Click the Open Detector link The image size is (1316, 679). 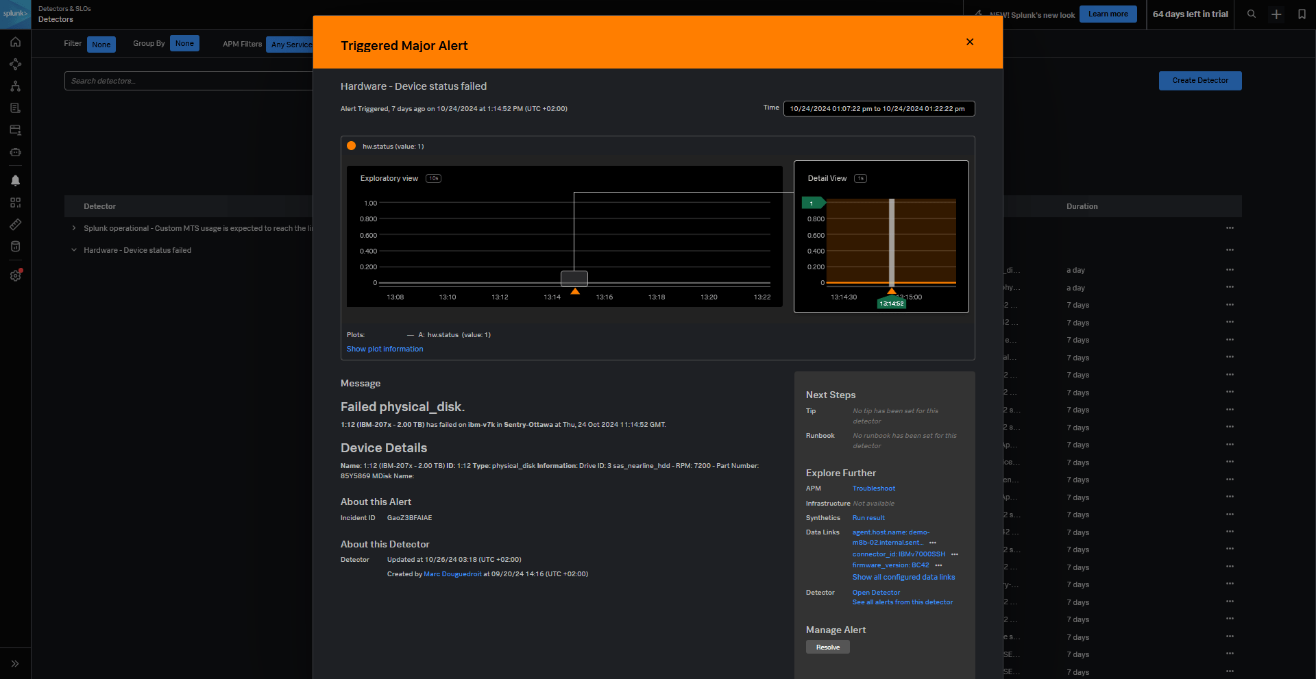coord(876,593)
